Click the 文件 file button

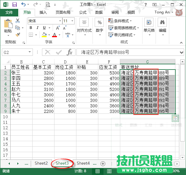[9, 12]
